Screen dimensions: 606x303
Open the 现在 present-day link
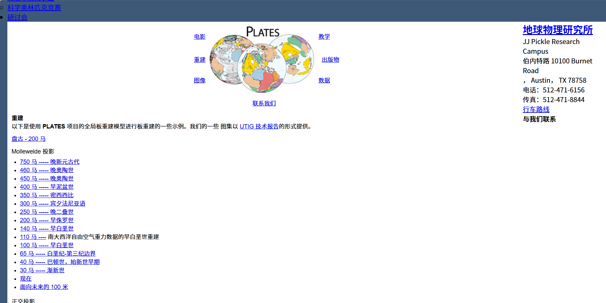[25, 279]
